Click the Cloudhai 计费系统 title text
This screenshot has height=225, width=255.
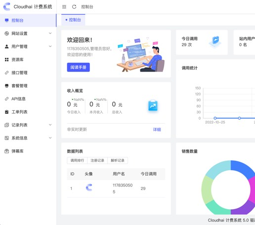point(33,7)
